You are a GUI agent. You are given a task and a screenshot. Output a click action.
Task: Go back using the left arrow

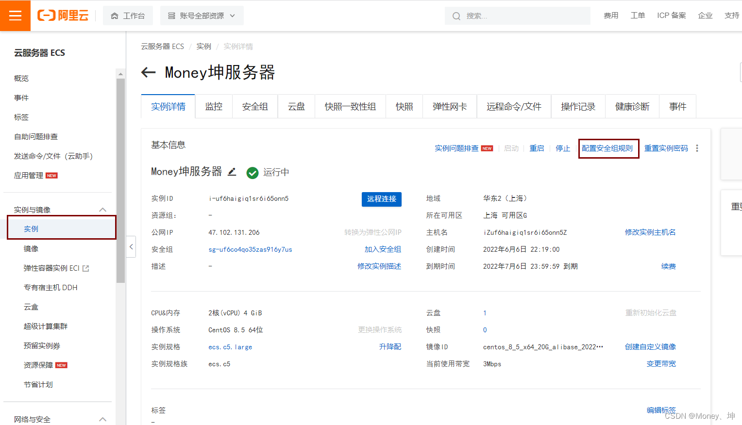coord(148,73)
